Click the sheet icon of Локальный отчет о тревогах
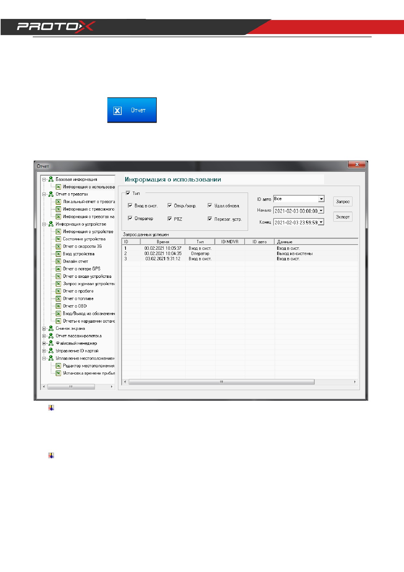The width and height of the screenshot is (404, 572). click(x=58, y=202)
